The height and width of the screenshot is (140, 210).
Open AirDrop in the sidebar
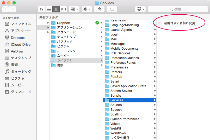tap(14, 51)
